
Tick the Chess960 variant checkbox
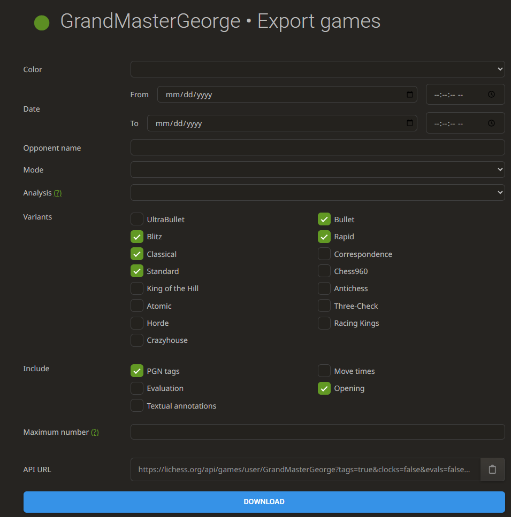(324, 271)
